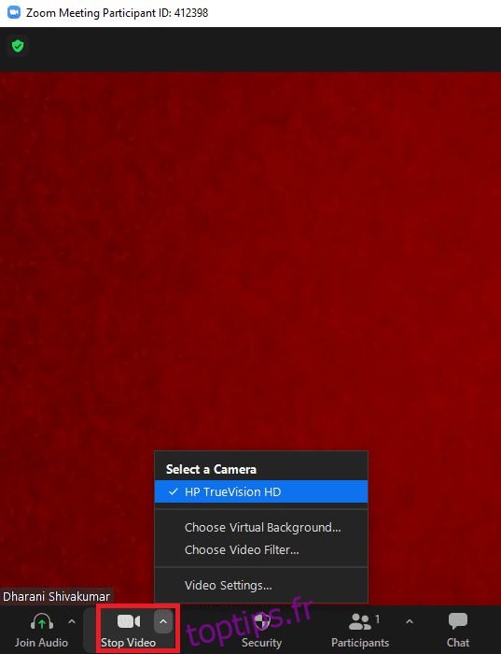The image size is (501, 654).
Task: Open Video Settings from the menu
Action: point(229,585)
